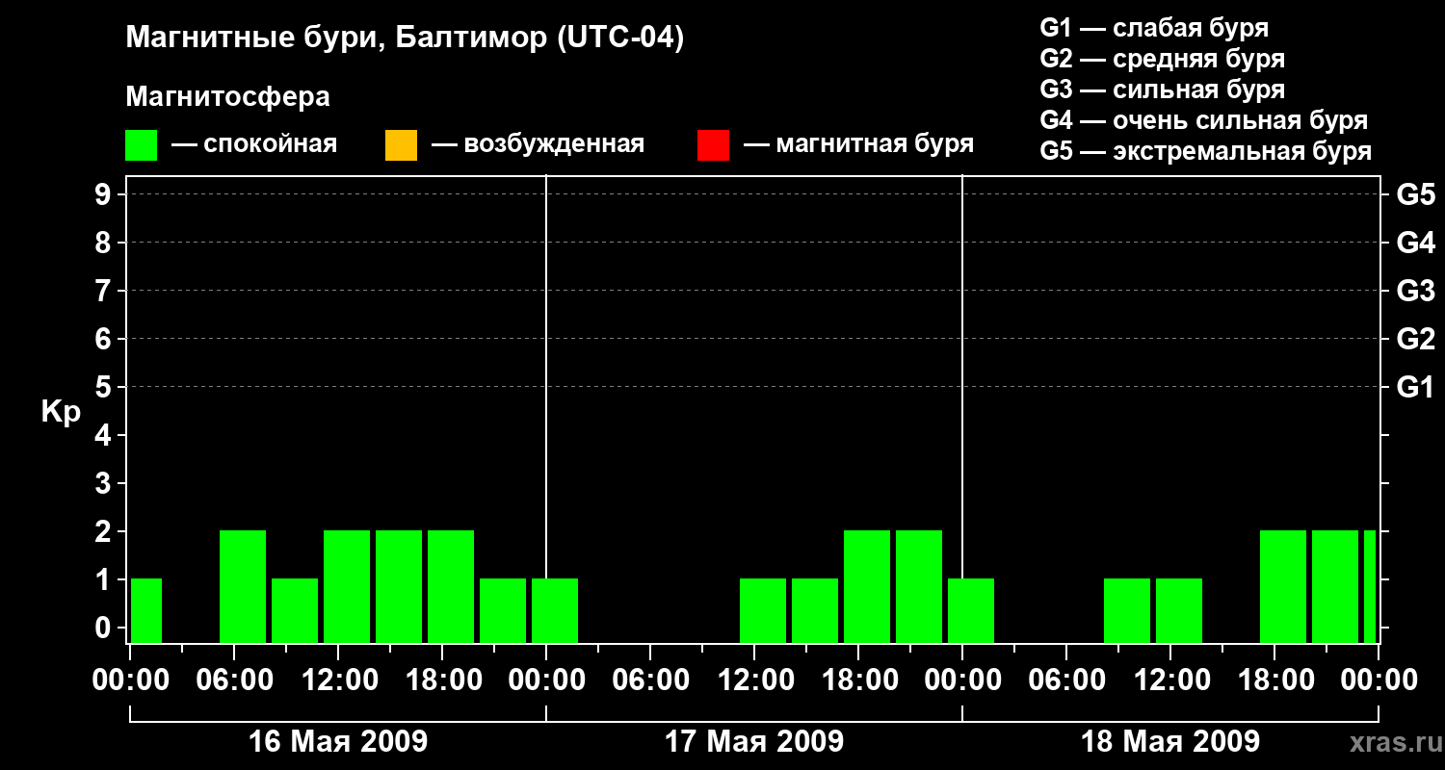Click the '06:00' tick label above 16 Мая
The width and height of the screenshot is (1445, 770).
pos(234,680)
